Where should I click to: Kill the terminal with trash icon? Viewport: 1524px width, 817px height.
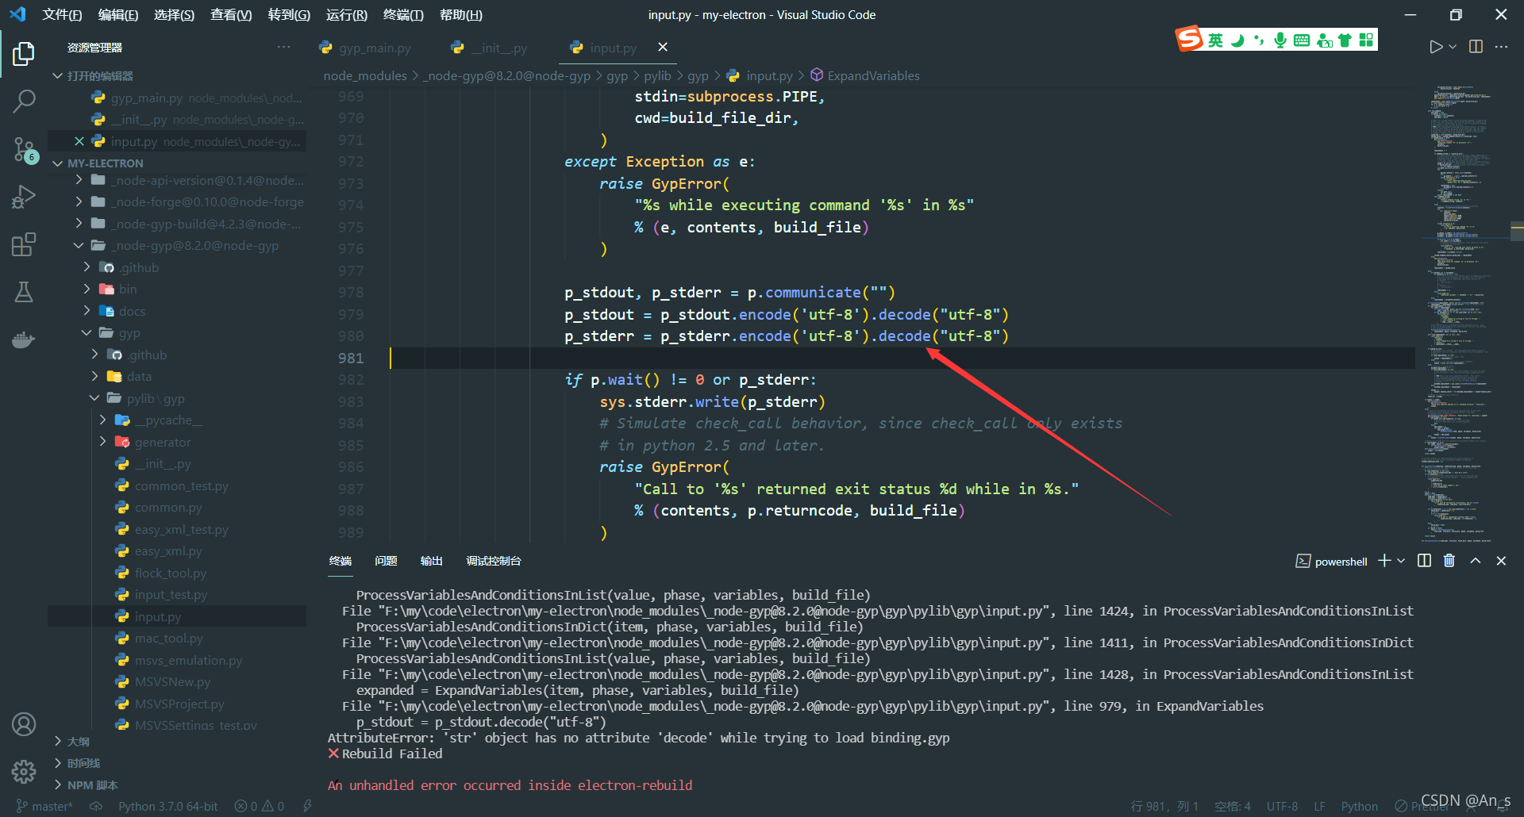(x=1449, y=561)
